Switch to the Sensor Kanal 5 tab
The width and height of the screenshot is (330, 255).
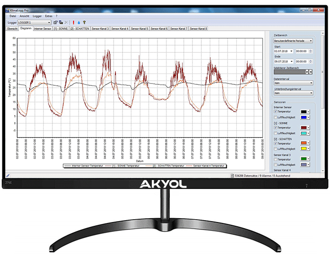[140, 29]
